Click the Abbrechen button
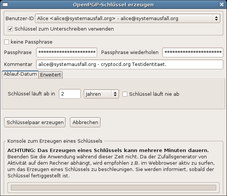 (85, 123)
